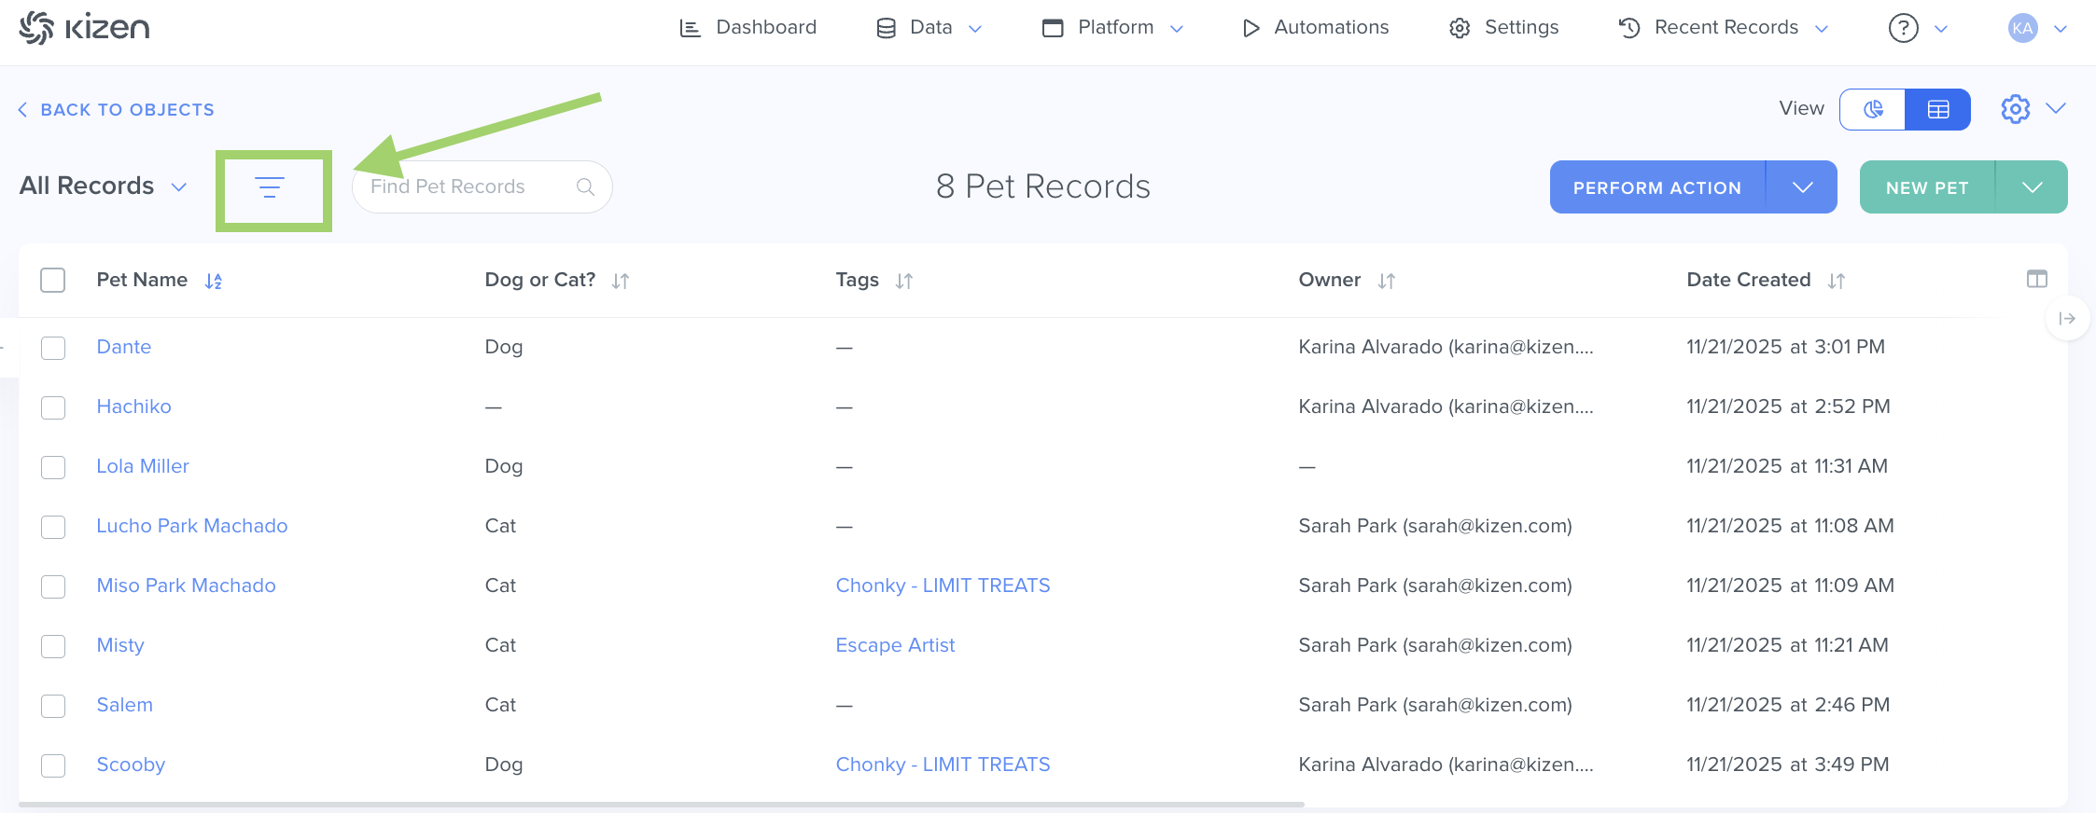Select the Lola Miller row checkbox

53,467
